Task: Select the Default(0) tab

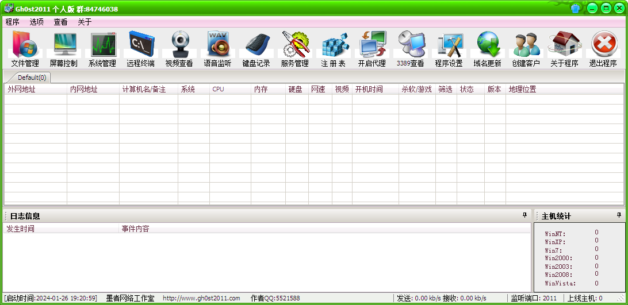Action: click(32, 78)
